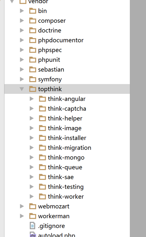The width and height of the screenshot is (146, 237).
Task: Collapse the topthink folder arrow
Action: (22, 89)
